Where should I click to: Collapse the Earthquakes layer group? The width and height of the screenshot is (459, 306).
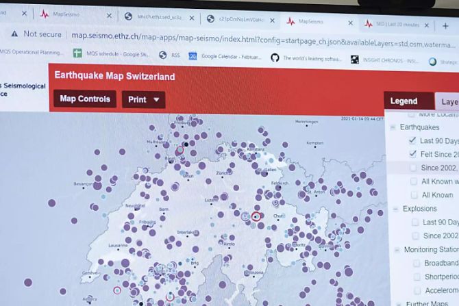(393, 127)
